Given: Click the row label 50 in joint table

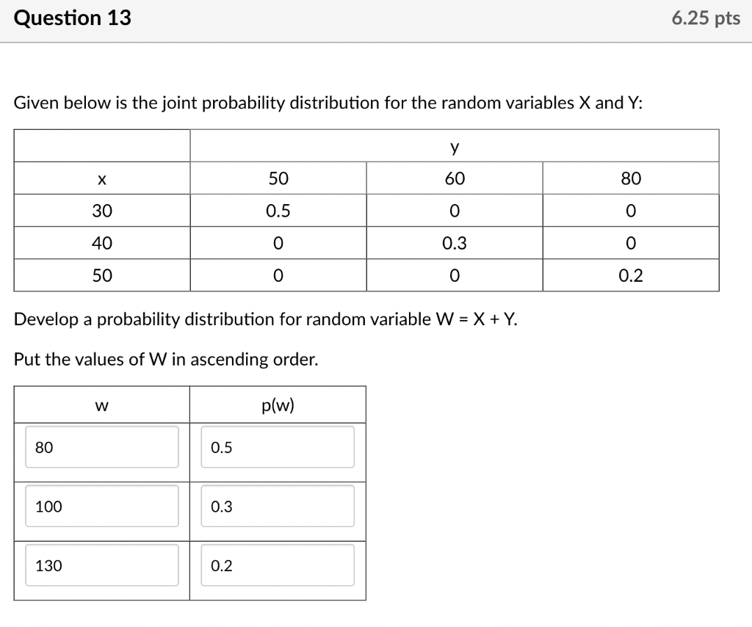Looking at the screenshot, I should click(x=101, y=275).
